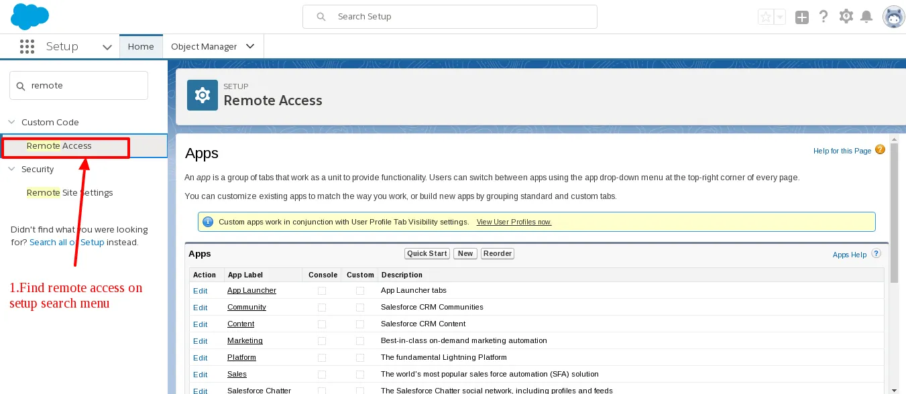Open the favorites list dropdown arrow
906x394 pixels.
point(779,17)
